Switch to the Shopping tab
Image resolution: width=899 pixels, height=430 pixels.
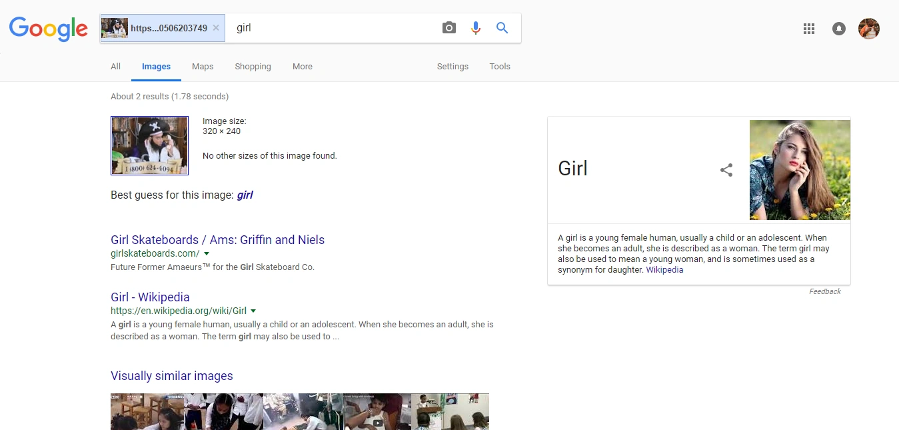pos(253,67)
